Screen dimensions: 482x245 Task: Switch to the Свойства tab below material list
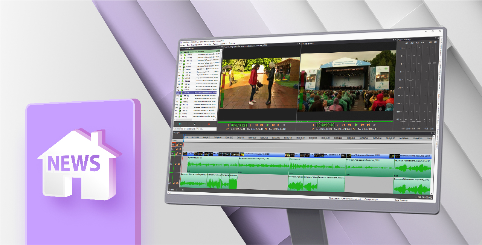click(176, 129)
